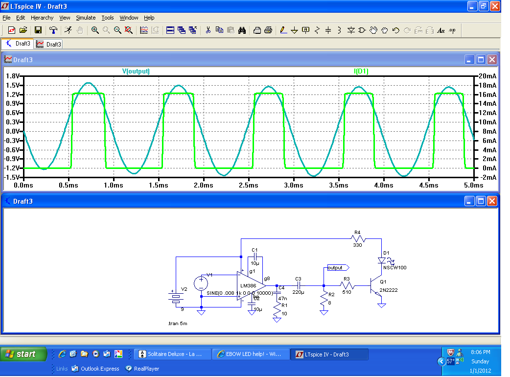
Task: Select the Cut scissors tool
Action: click(x=208, y=30)
